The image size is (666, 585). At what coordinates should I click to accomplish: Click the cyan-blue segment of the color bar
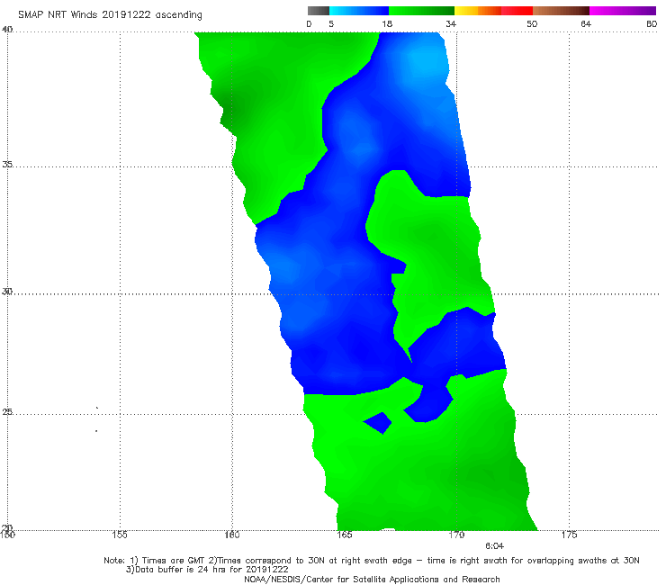tap(359, 11)
